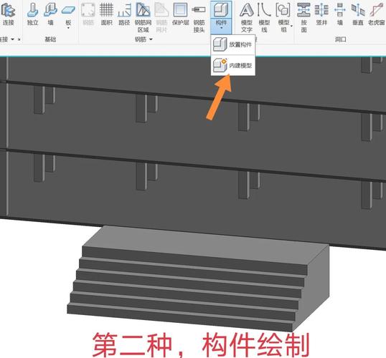Select the 竖井 shaft opening tool
The width and height of the screenshot is (386, 358).
pyautogui.click(x=321, y=14)
